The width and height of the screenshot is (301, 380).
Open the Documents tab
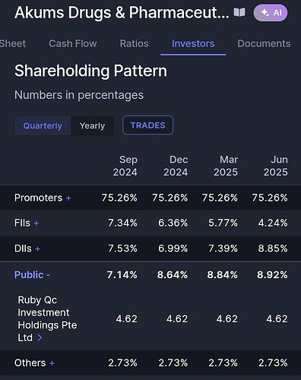click(264, 43)
